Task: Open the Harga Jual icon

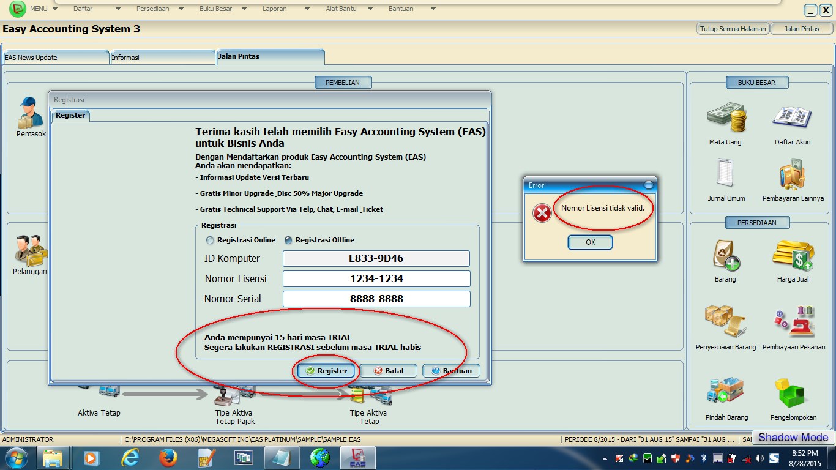Action: pyautogui.click(x=793, y=255)
